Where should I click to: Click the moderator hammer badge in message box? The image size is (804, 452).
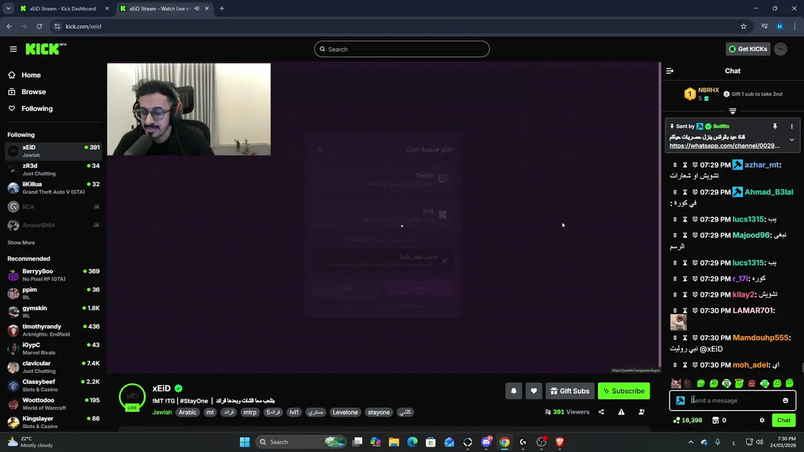680,401
